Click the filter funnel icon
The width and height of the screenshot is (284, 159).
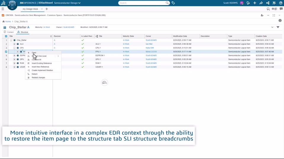coord(278,27)
